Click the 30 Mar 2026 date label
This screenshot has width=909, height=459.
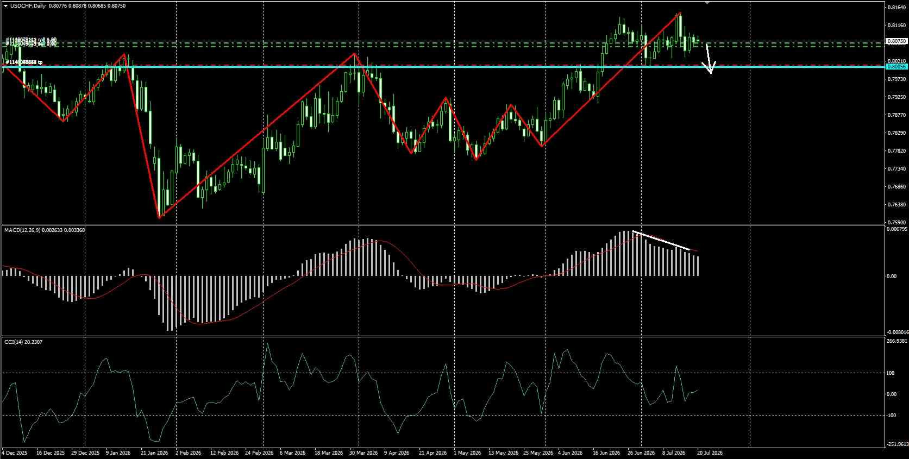click(363, 452)
